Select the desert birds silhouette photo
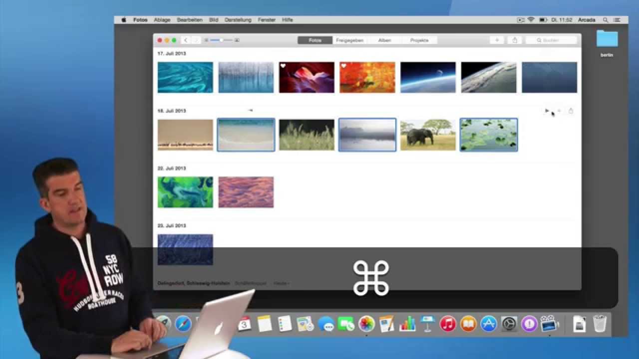Viewport: 639px width, 359px height. tap(185, 135)
